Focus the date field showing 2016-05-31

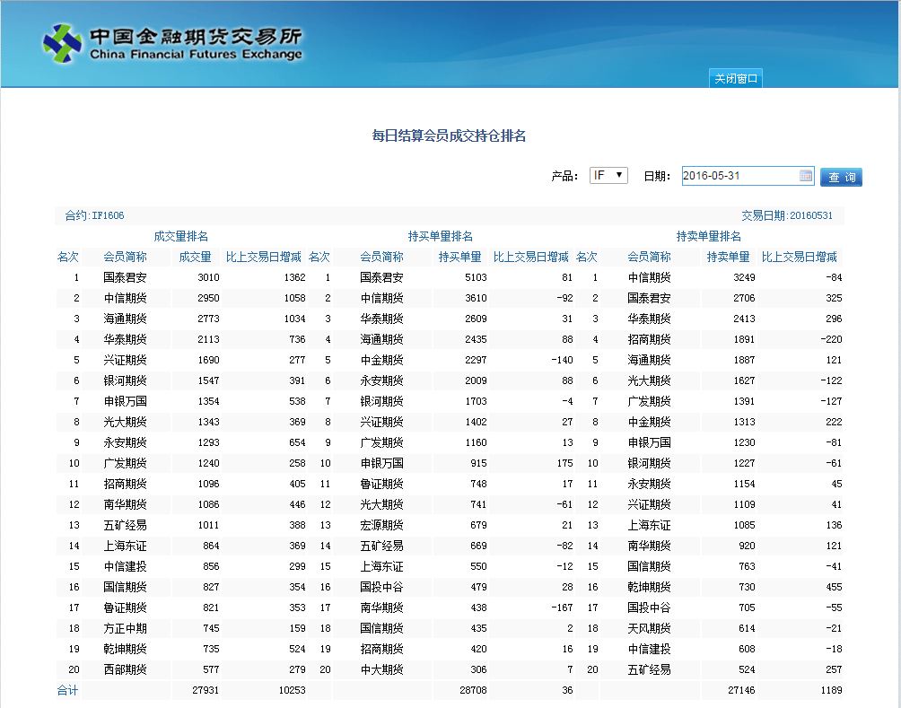(x=748, y=176)
